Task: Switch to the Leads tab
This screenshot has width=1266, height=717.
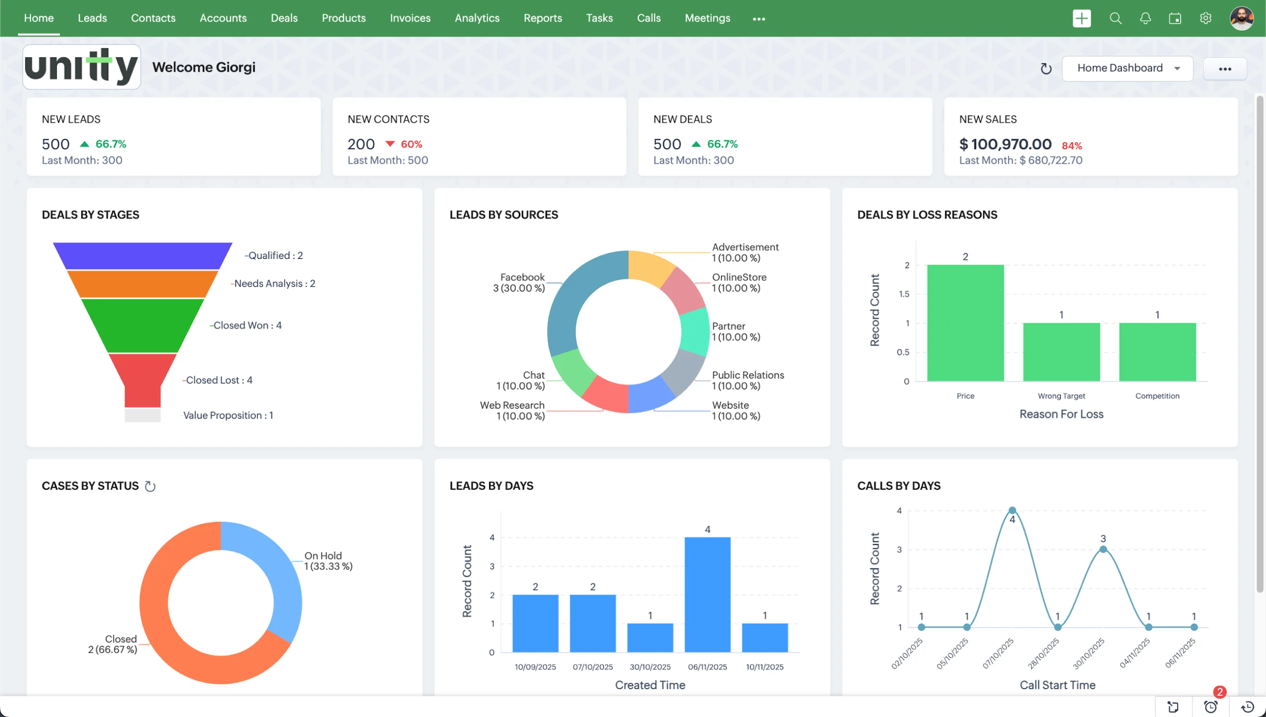Action: click(92, 18)
